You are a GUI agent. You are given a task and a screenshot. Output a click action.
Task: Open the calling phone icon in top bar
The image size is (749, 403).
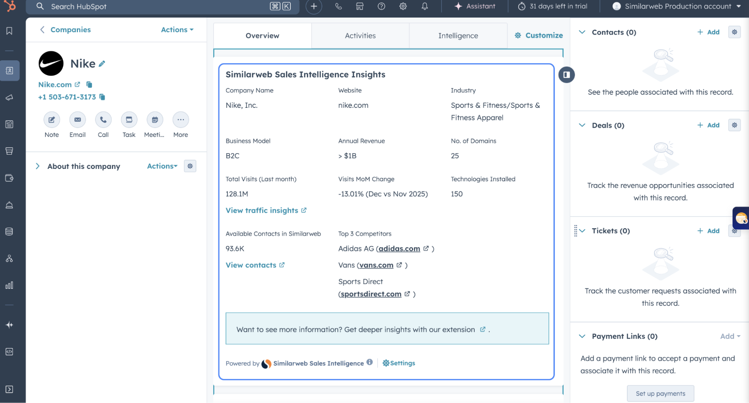338,6
